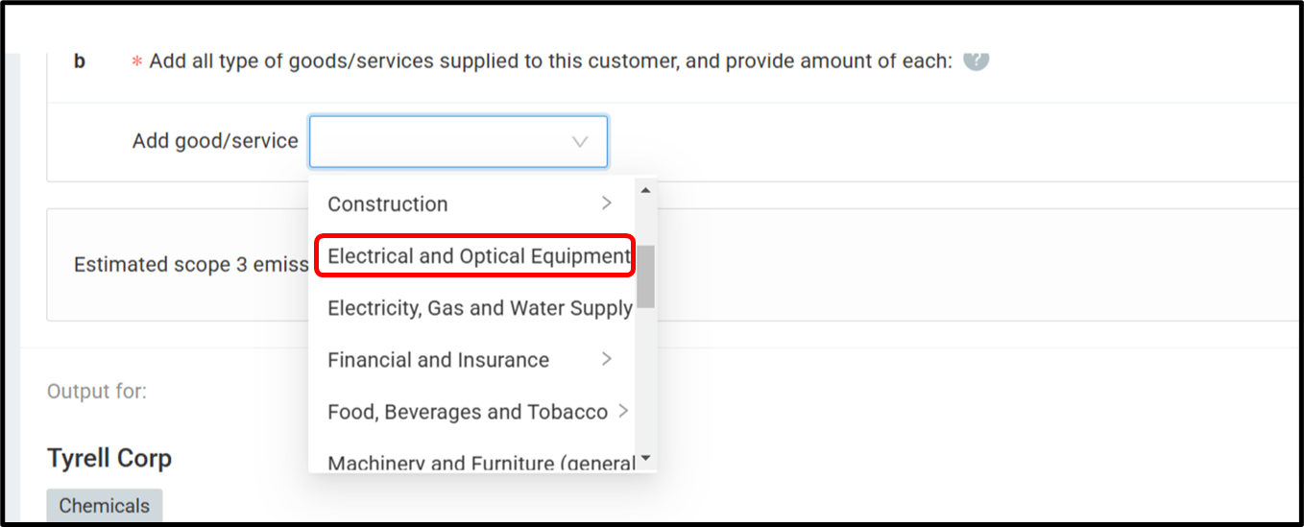Screen dimensions: 1304x527
Task: Expand the Financial and Insurance chevron
Action: click(606, 359)
